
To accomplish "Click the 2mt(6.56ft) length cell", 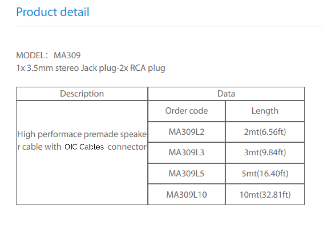I will (265, 132).
